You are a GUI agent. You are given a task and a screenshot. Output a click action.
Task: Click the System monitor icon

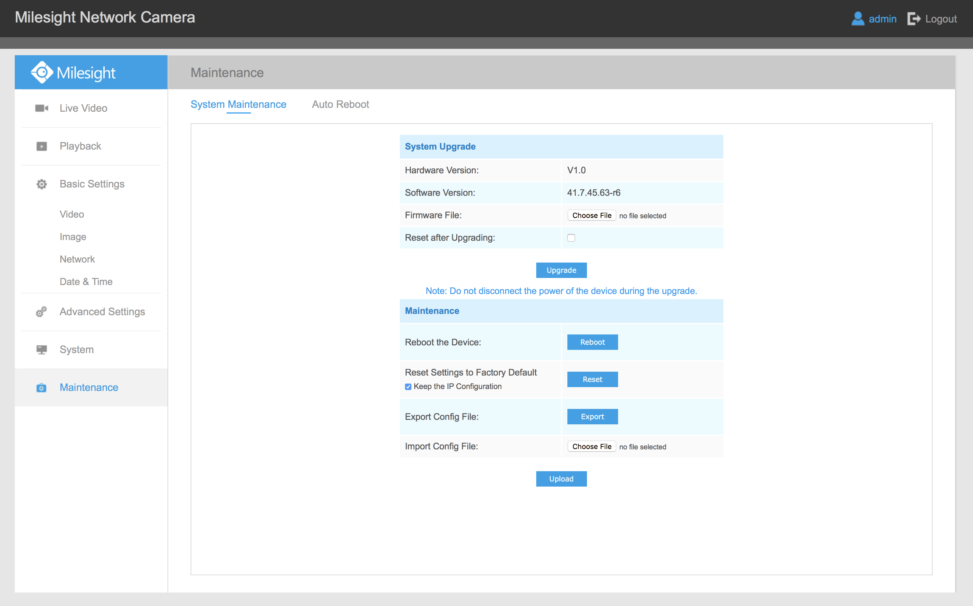[42, 350]
